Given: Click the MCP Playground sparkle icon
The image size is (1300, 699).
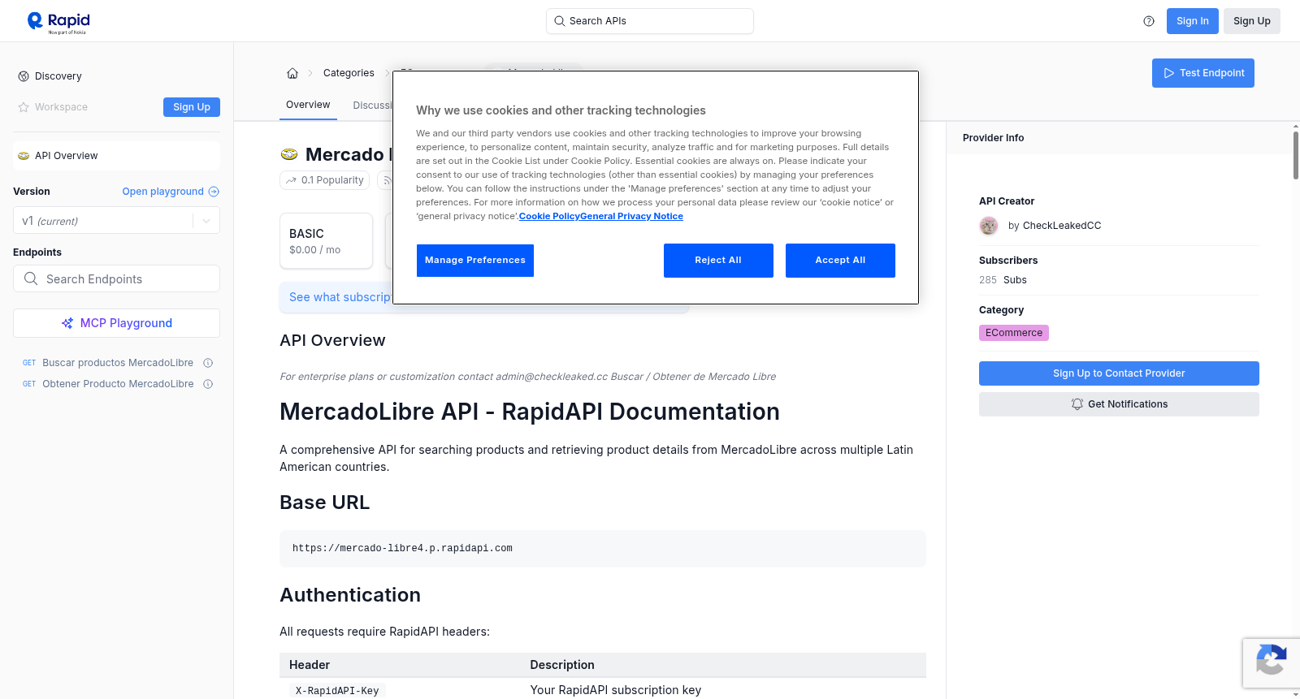Looking at the screenshot, I should coord(67,323).
